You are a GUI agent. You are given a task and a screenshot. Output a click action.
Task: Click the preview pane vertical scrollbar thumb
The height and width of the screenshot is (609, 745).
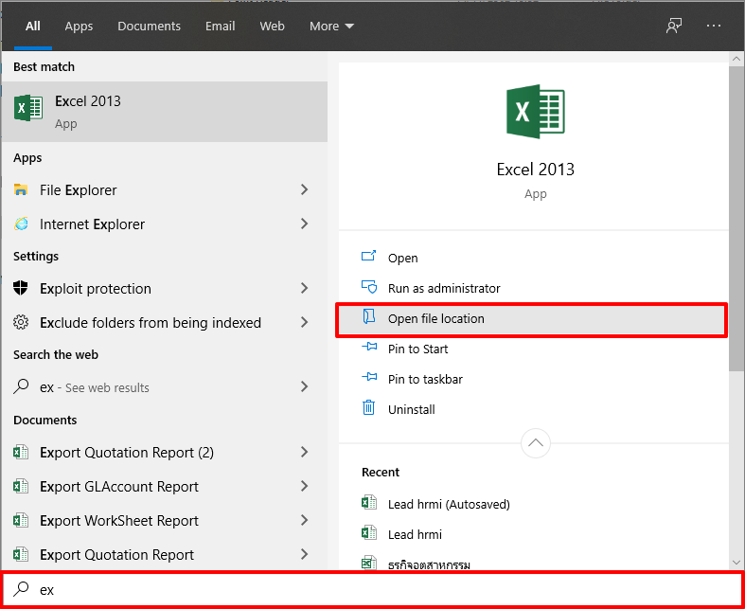tap(736, 219)
